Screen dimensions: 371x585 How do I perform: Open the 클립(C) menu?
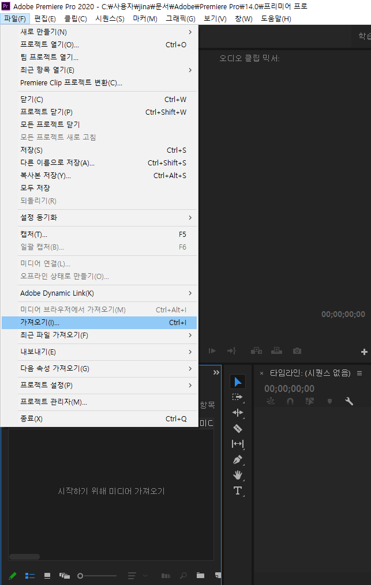point(76,18)
